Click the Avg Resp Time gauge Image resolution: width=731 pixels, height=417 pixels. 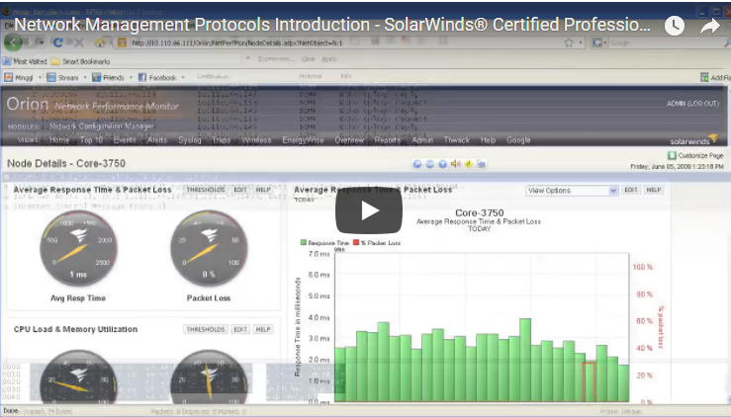78,249
